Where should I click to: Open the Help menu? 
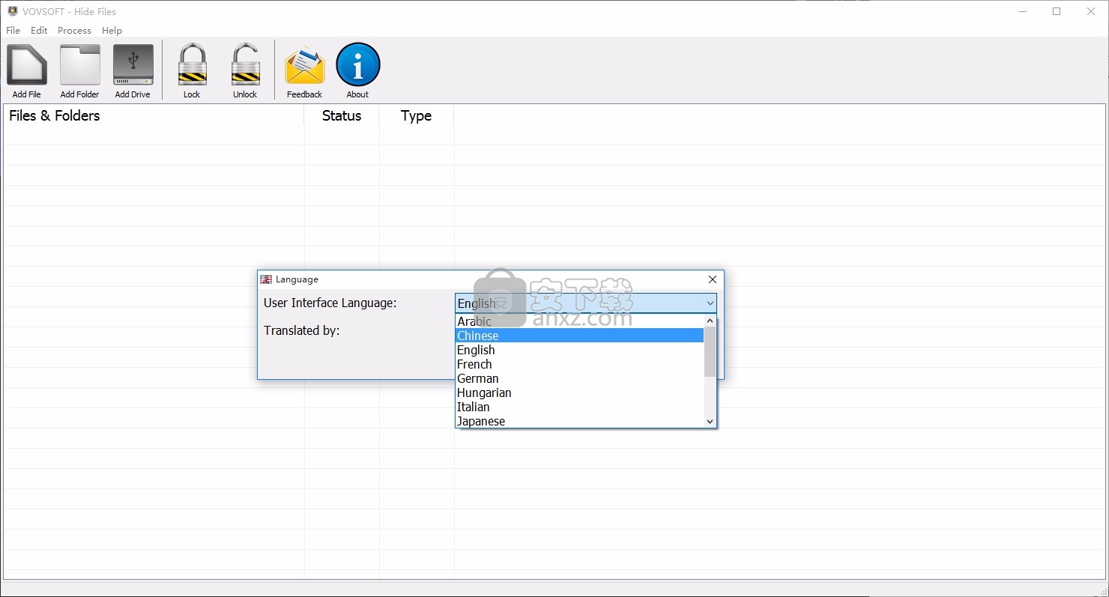coord(112,31)
